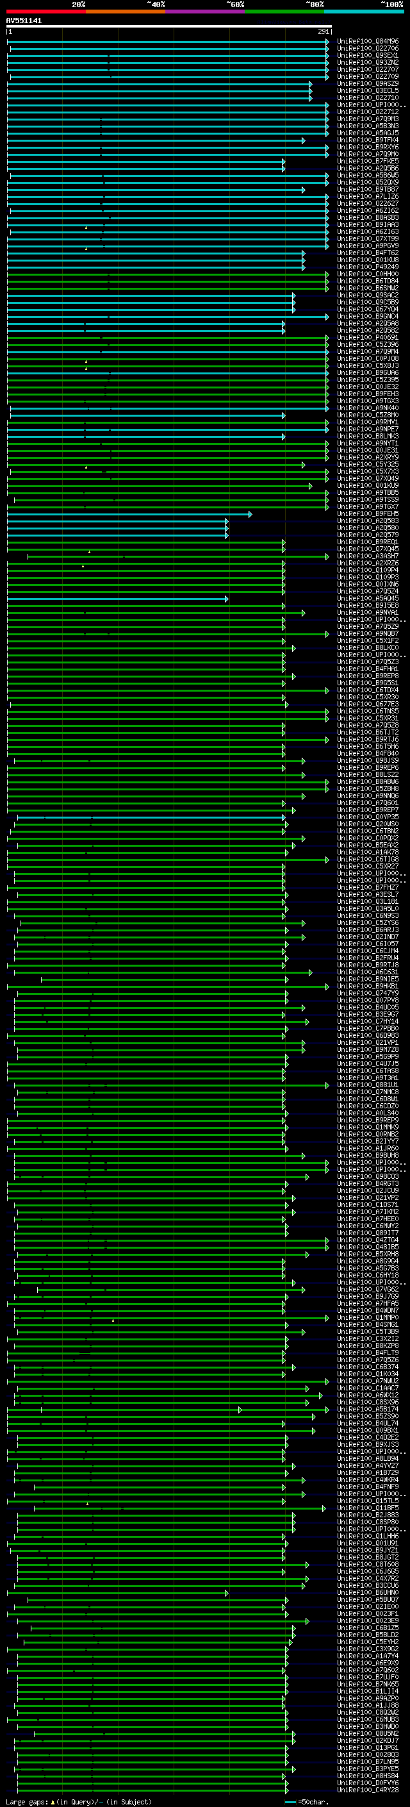Select the last hit UniRef100_C4RY28
410x1807 pixels.
pyautogui.click(x=367, y=1790)
